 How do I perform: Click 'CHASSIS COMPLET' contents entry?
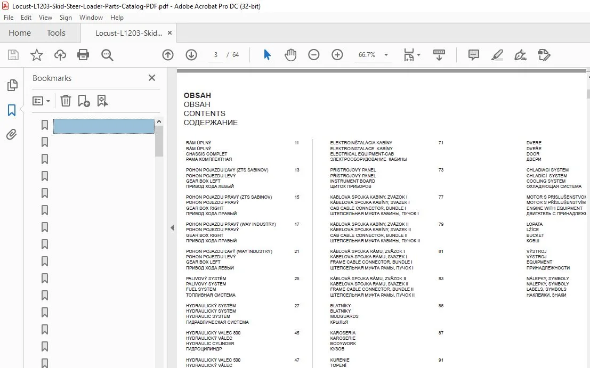point(206,154)
